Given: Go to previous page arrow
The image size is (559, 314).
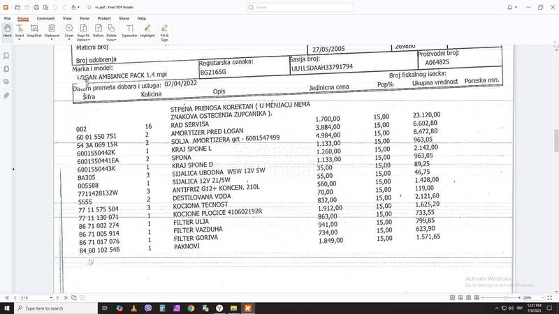Looking at the screenshot, I should (x=15, y=298).
